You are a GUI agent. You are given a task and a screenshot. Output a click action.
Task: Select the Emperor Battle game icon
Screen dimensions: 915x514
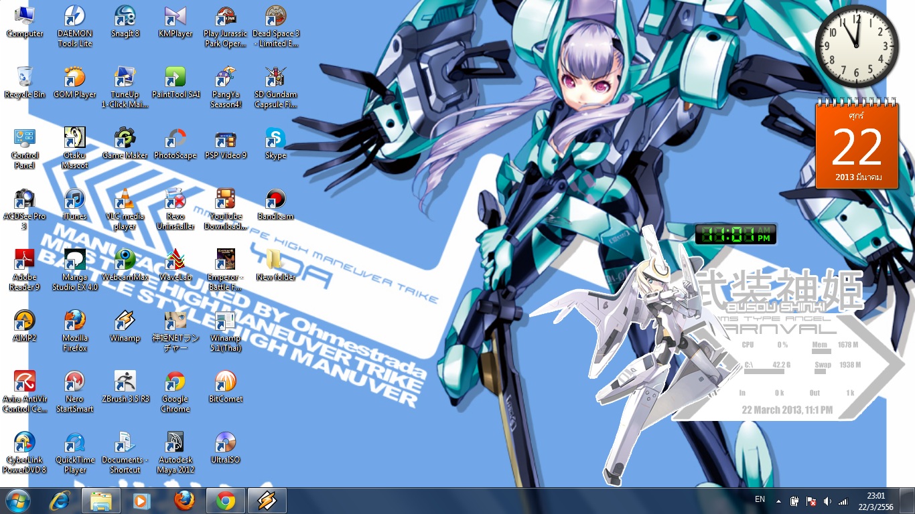226,270
